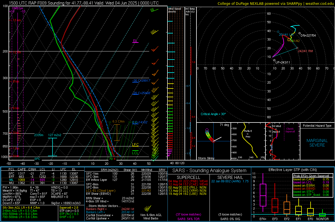Click the SigSvr = 16993 m3/s3 value
This screenshot has height=222, width=335.
point(66,203)
